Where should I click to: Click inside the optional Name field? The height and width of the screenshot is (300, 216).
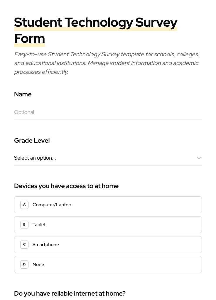pos(108,112)
